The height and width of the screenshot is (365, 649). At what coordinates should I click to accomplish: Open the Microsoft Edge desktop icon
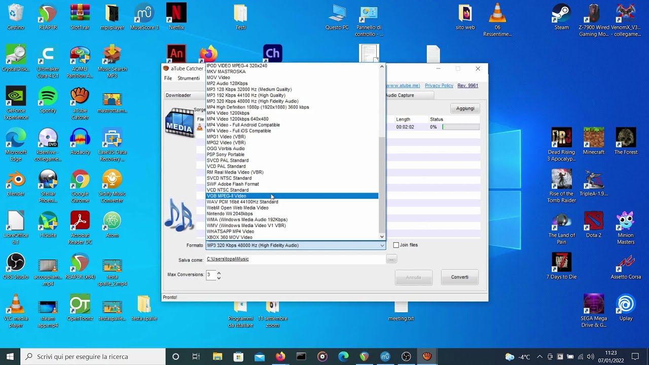[x=16, y=145]
